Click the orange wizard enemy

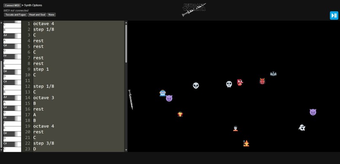[x=246, y=143]
